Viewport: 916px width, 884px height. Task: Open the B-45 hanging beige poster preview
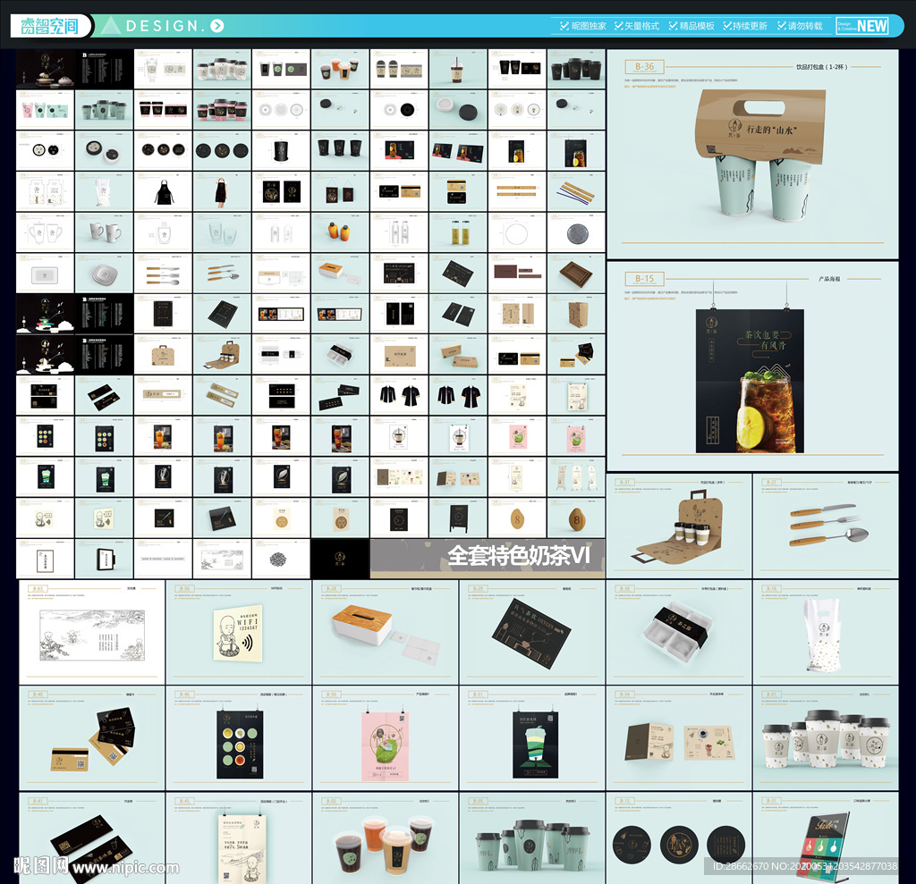point(238,838)
